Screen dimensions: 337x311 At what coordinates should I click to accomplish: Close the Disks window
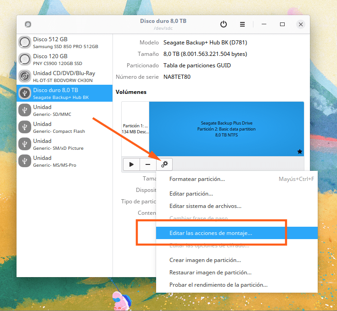301,24
